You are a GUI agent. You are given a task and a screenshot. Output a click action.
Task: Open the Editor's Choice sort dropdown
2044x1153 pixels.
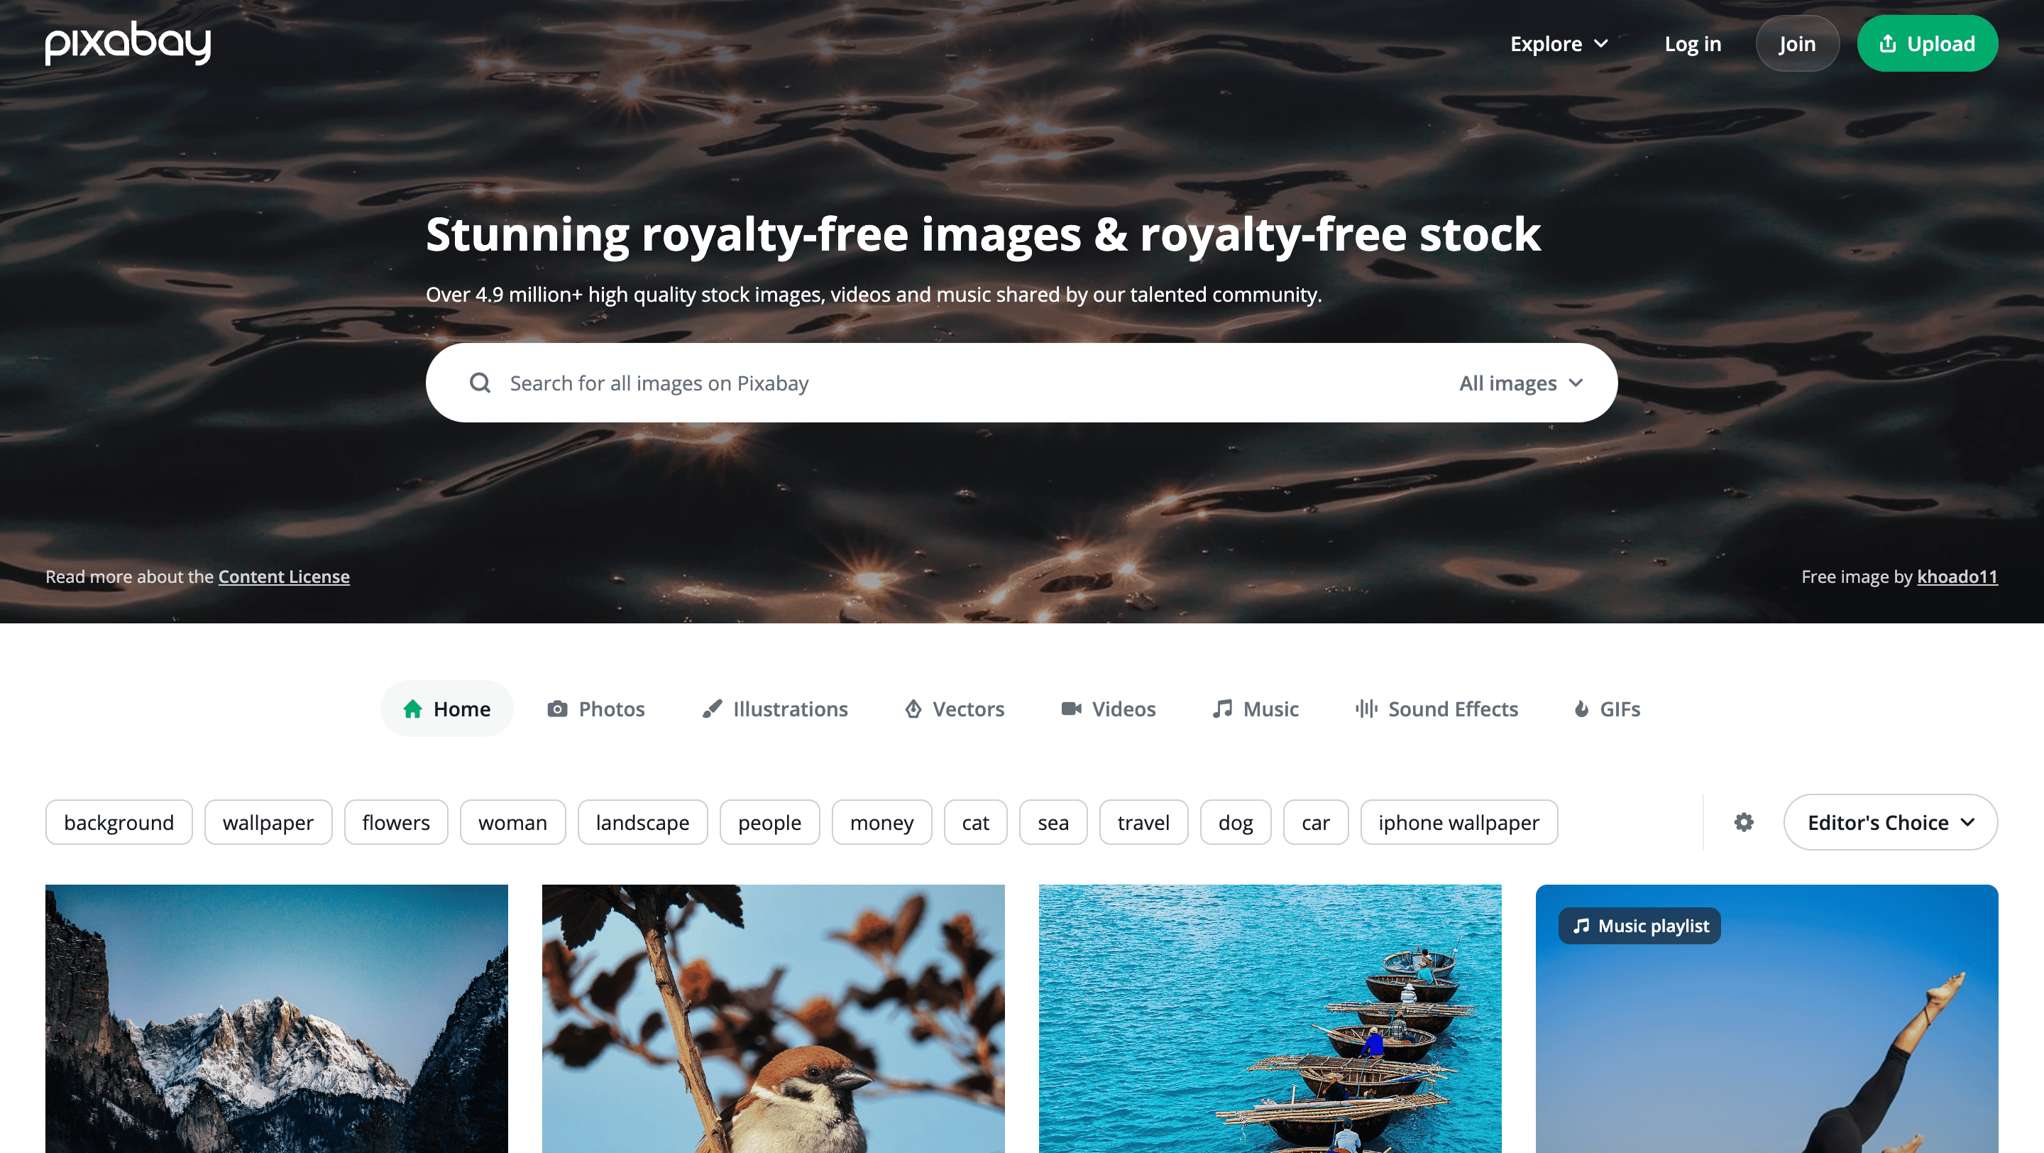click(x=1890, y=822)
